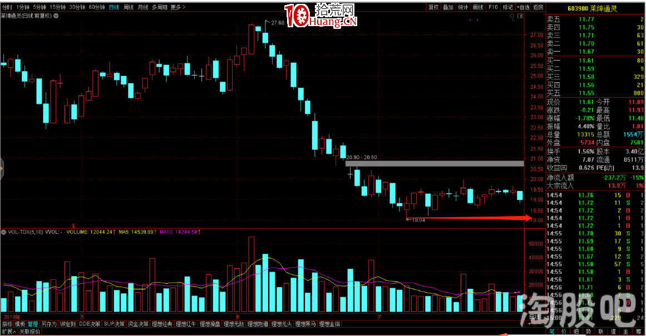Switch to 价 price tab
This screenshot has height=336, width=646.
(564, 332)
